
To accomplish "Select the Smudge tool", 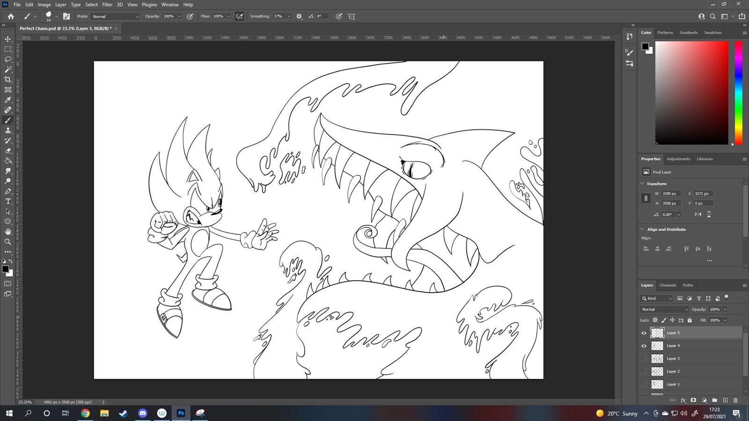I will [x=8, y=171].
